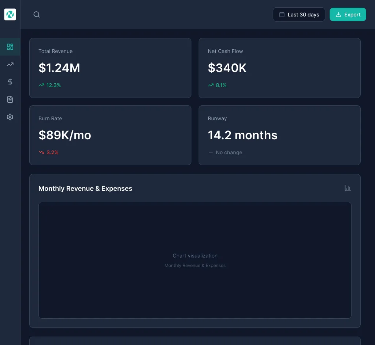This screenshot has width=375, height=345.
Task: Click the bar chart icon in chart card
Action: (348, 188)
